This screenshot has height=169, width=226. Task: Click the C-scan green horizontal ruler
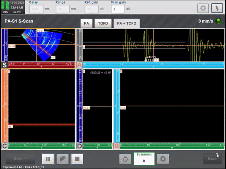(x=41, y=146)
